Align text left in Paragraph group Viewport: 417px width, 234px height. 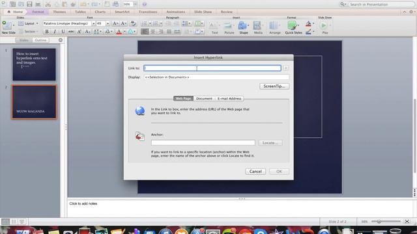(145, 32)
